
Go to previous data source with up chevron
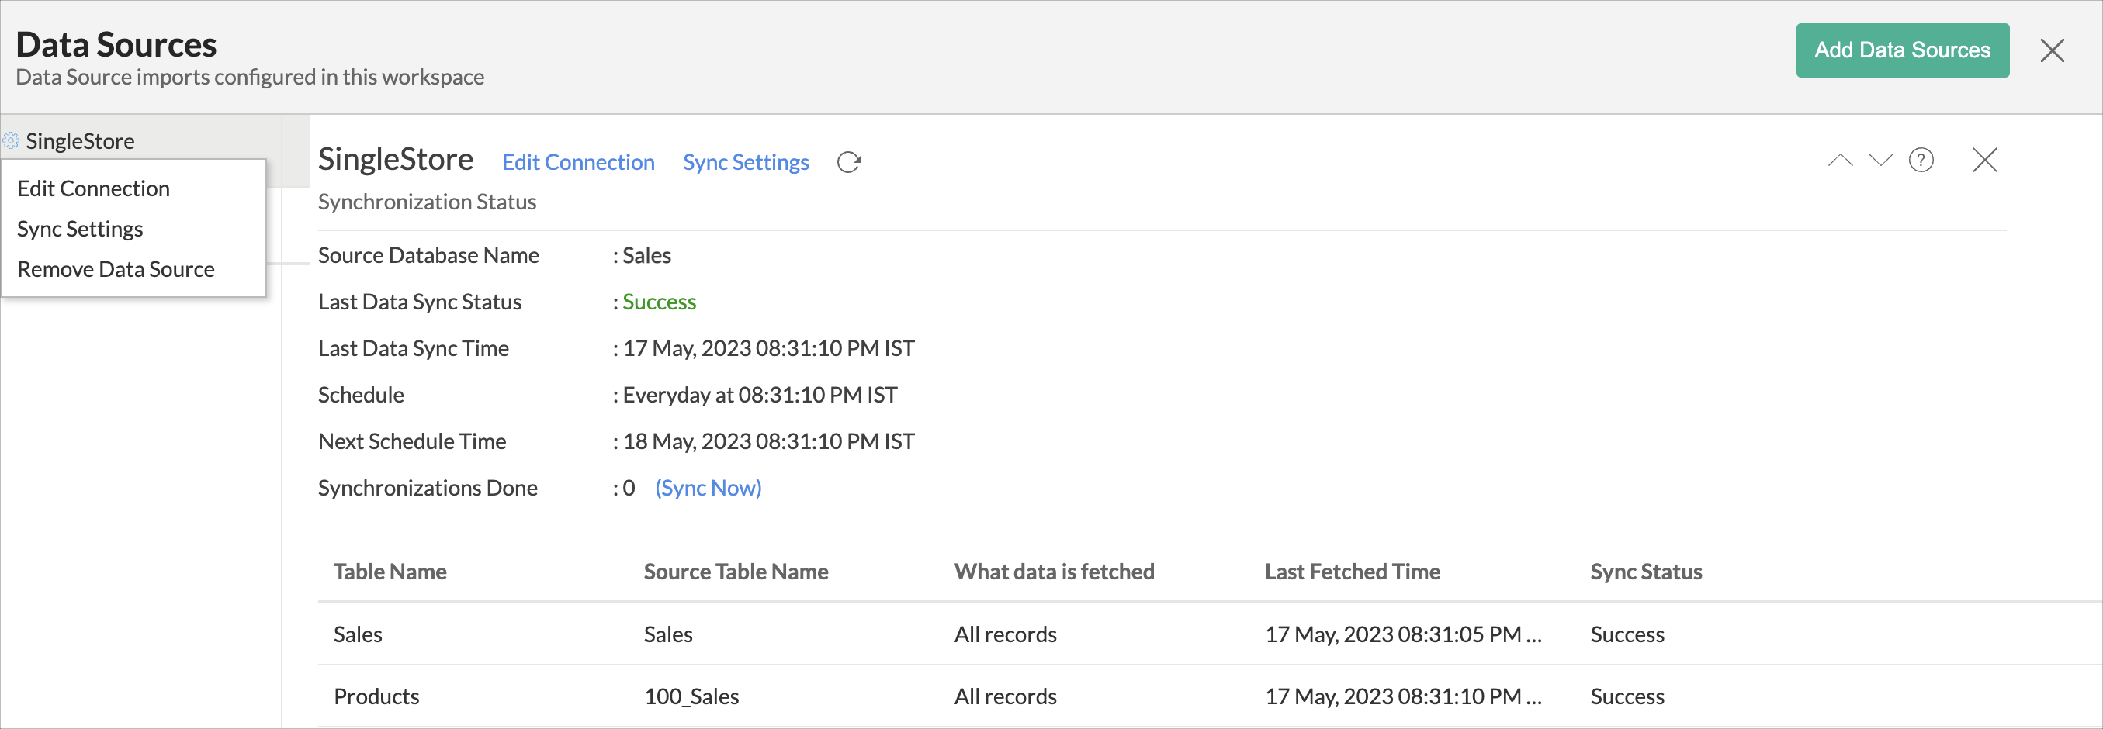1840,160
